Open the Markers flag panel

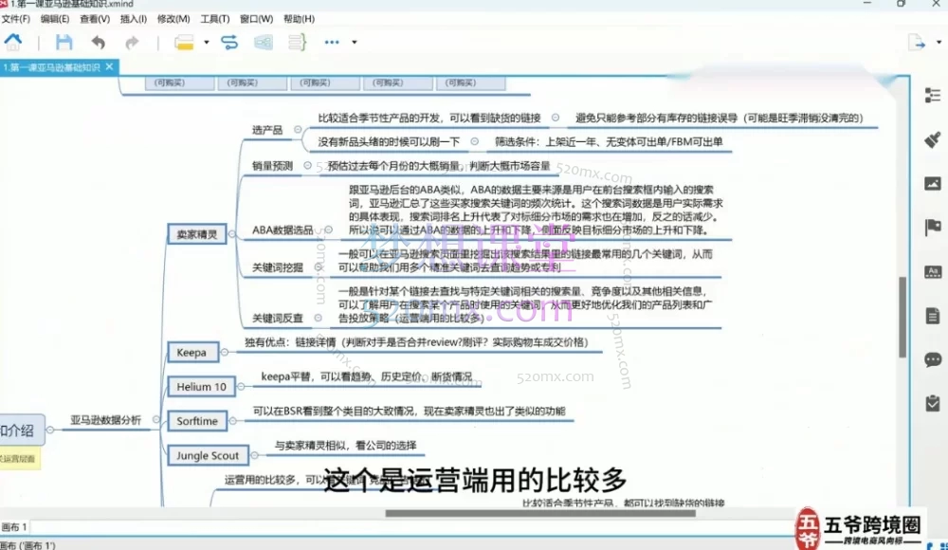[932, 228]
